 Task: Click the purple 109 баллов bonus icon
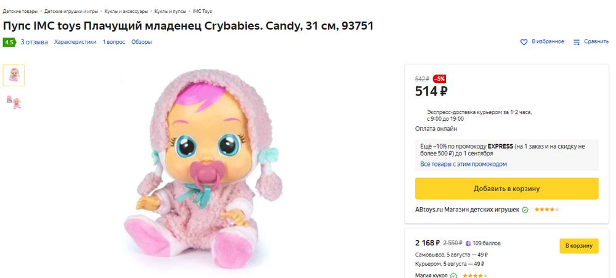pos(468,243)
